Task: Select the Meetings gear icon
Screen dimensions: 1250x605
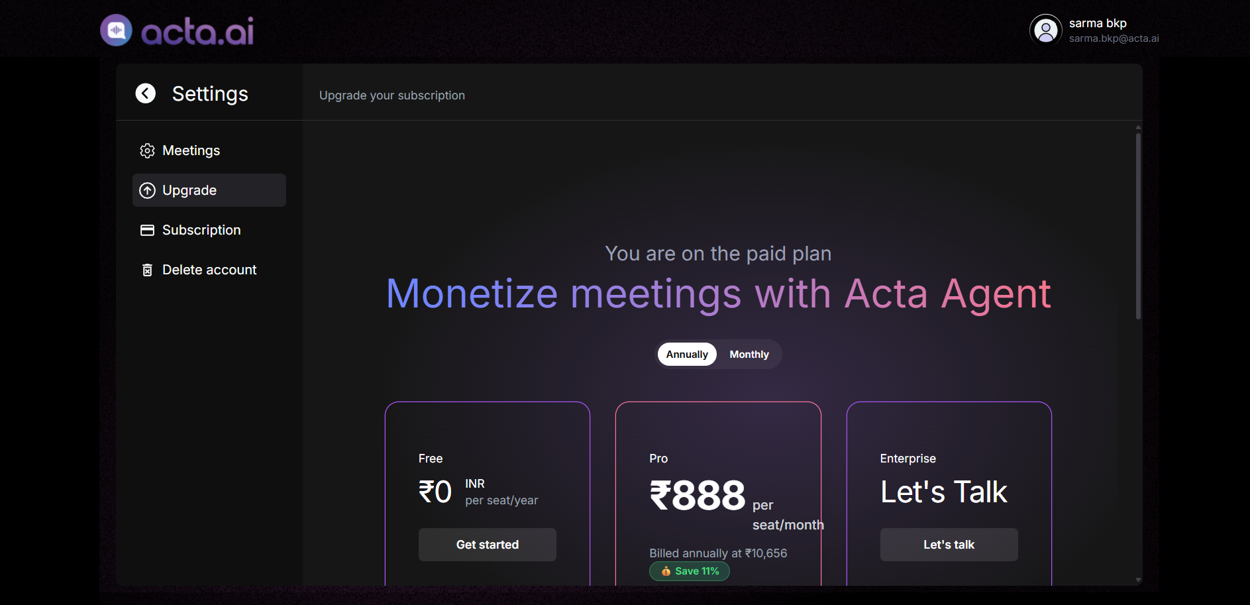Action: click(147, 150)
